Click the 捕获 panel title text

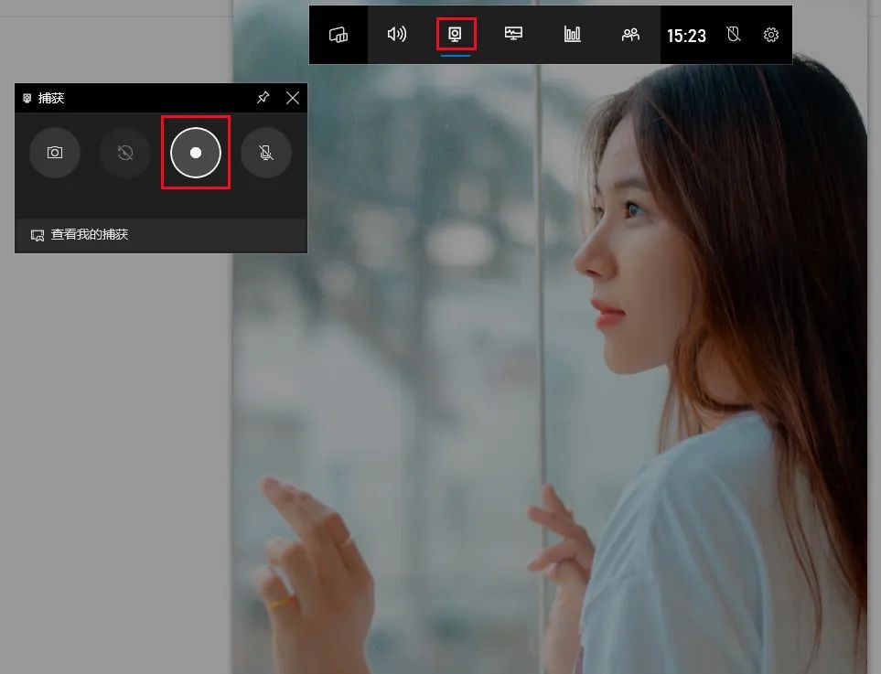(x=51, y=98)
